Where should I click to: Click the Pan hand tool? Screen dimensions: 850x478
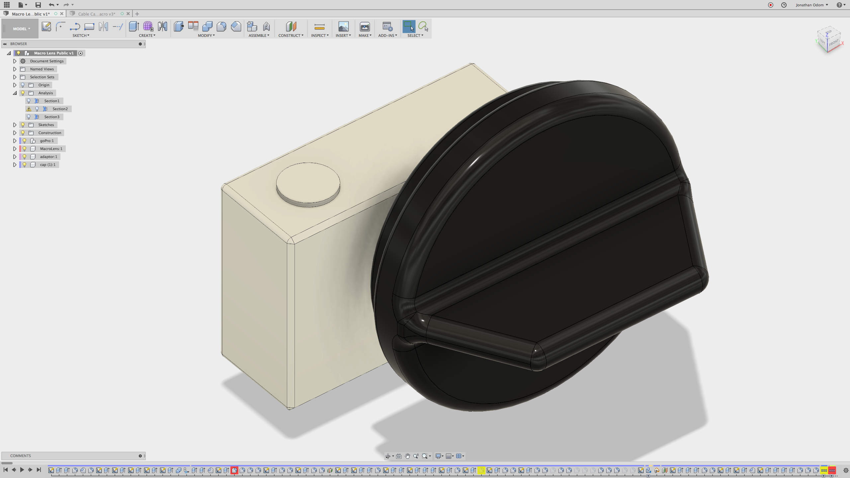click(407, 456)
